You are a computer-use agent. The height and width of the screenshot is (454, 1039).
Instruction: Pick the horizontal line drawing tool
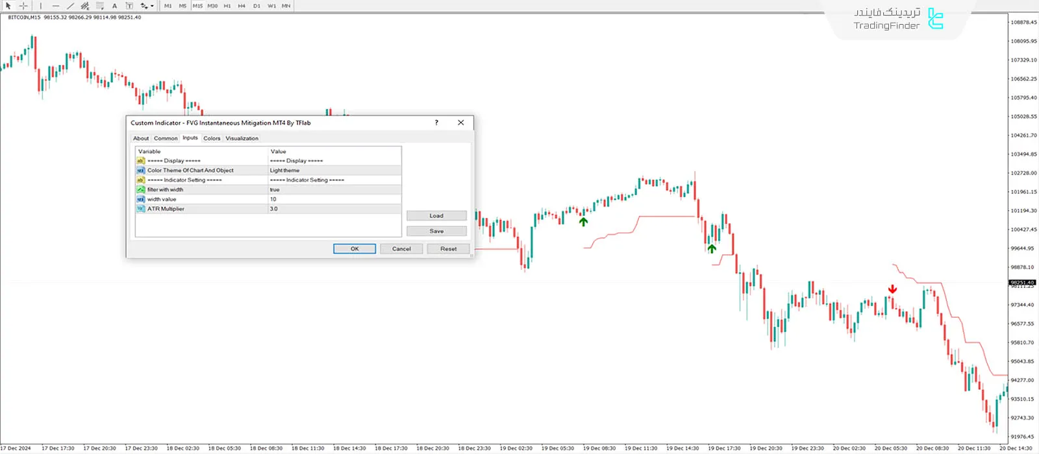(56, 6)
